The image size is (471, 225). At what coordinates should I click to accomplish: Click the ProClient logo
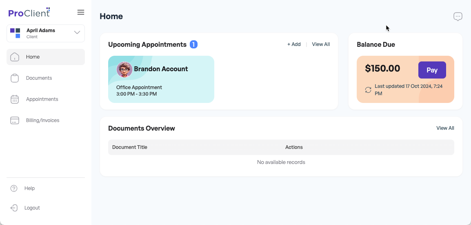click(29, 12)
